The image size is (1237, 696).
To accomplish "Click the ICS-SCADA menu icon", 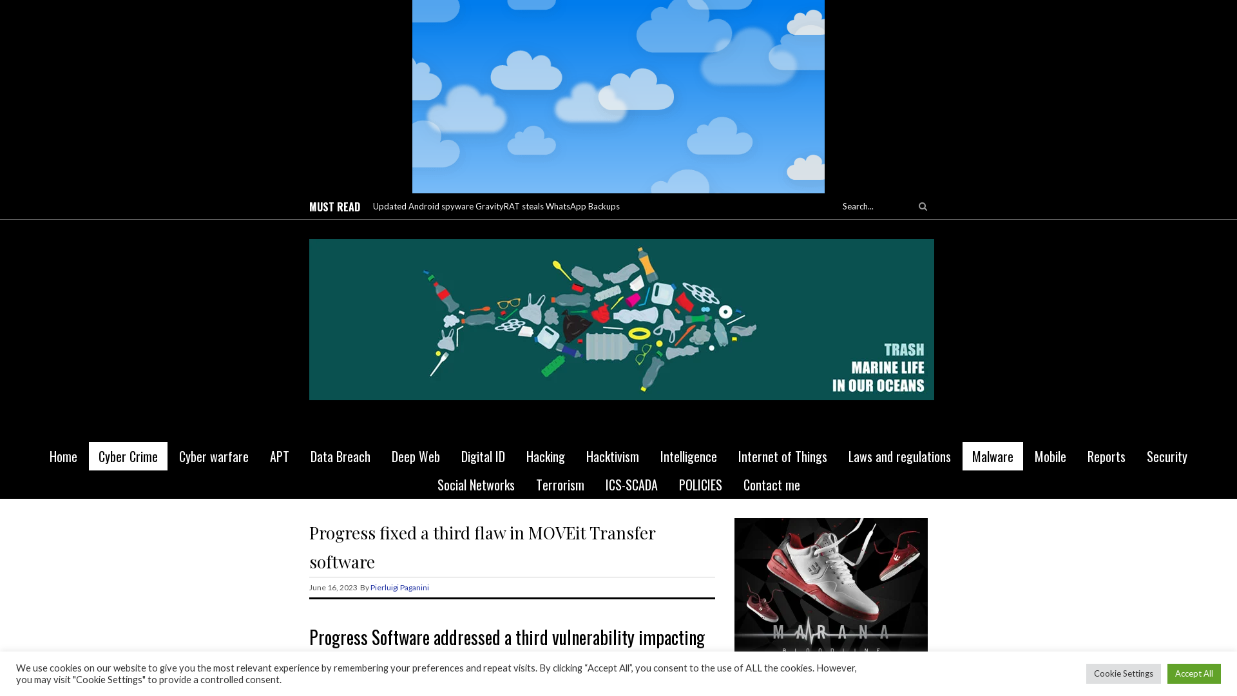I will tap(630, 485).
